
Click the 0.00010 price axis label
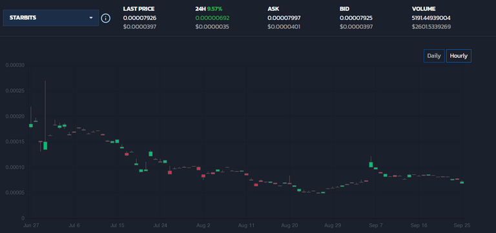tap(15, 167)
